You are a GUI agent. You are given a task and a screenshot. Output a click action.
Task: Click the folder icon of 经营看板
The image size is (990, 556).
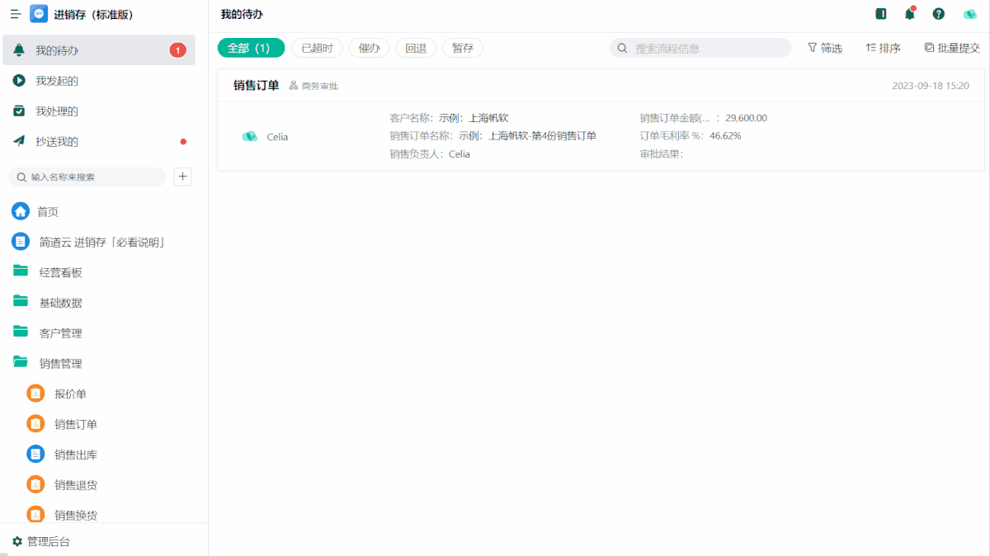(21, 271)
